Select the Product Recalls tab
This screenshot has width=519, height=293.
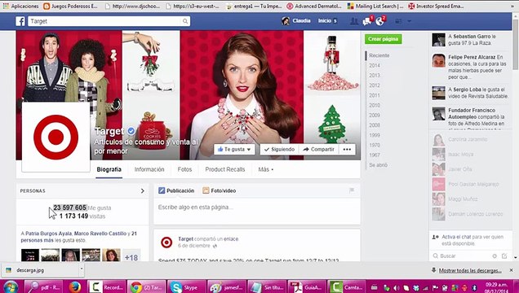[x=225, y=169]
